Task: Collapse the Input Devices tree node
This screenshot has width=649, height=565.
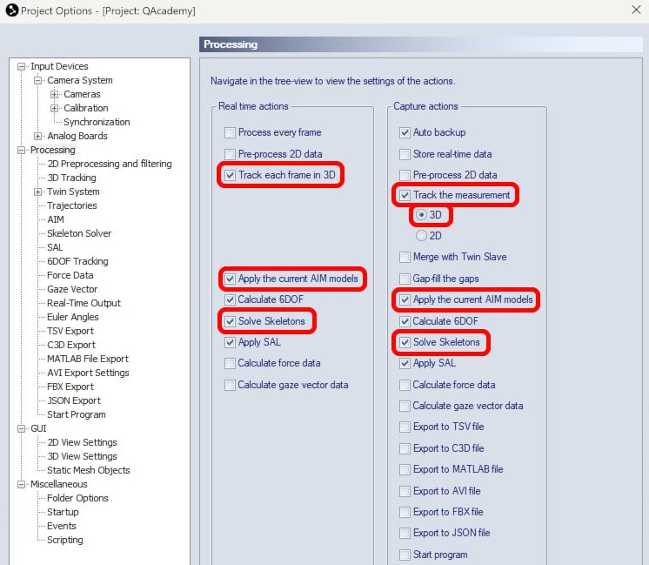Action: coord(22,66)
